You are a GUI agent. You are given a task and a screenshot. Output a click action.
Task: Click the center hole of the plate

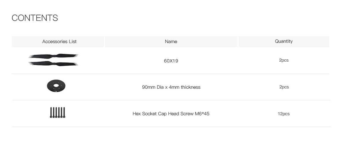(56, 84)
